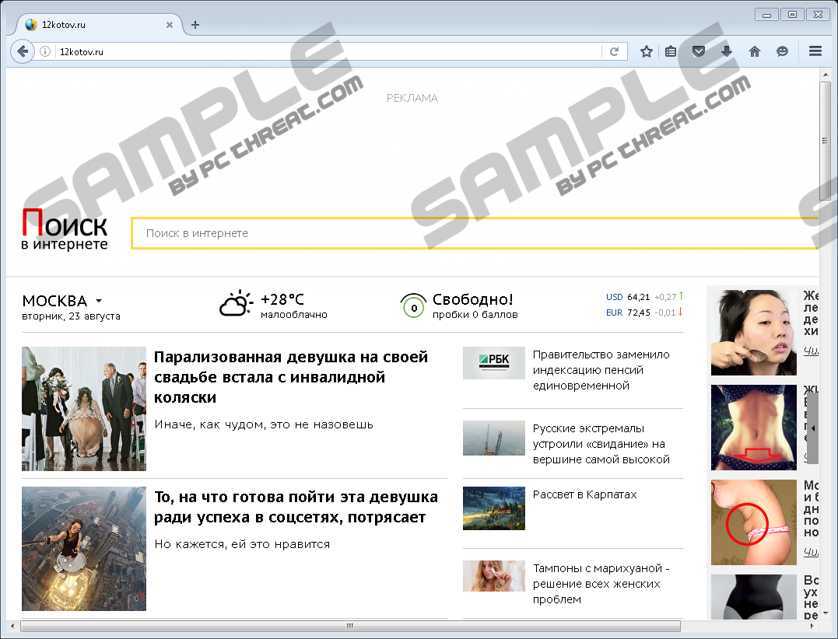The width and height of the screenshot is (838, 639).
Task: Open the downloads arrow icon
Action: point(726,51)
